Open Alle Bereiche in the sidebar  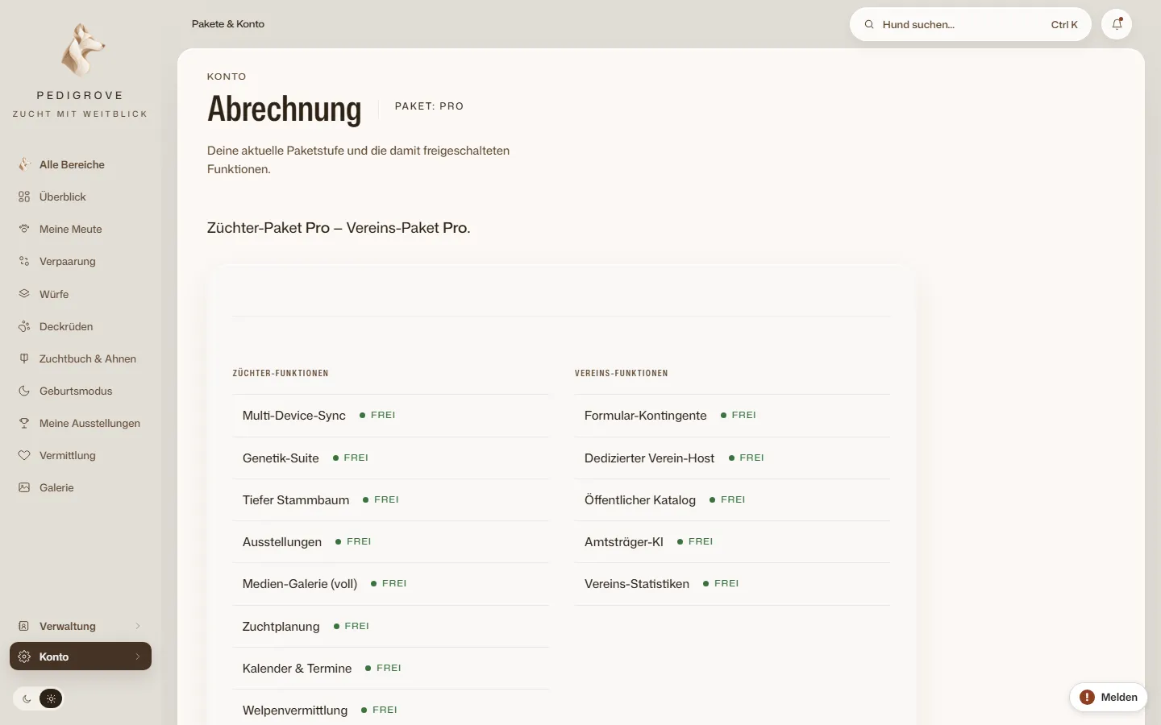point(81,164)
